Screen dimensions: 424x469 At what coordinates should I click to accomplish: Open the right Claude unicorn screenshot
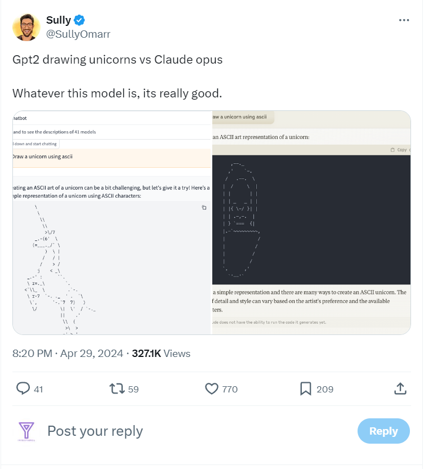coord(311,222)
